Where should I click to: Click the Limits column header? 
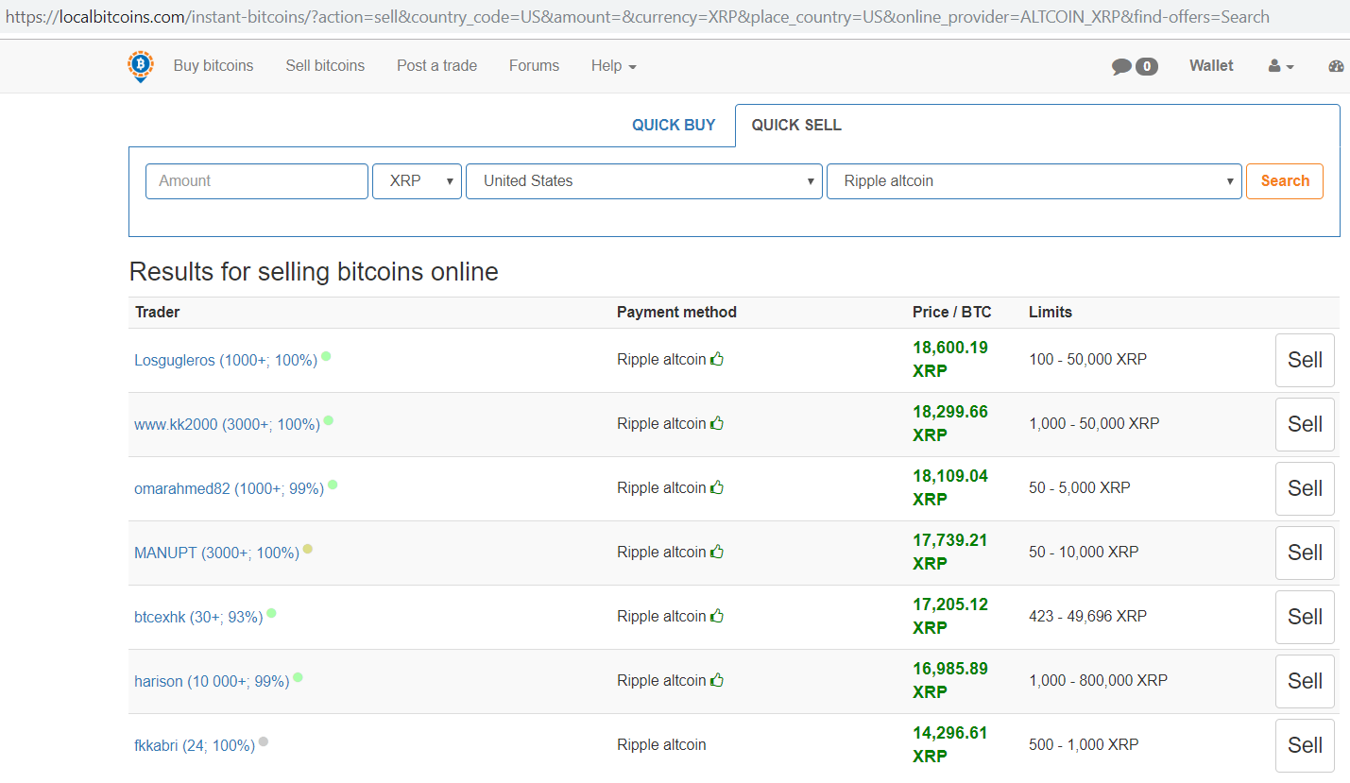[x=1051, y=312]
